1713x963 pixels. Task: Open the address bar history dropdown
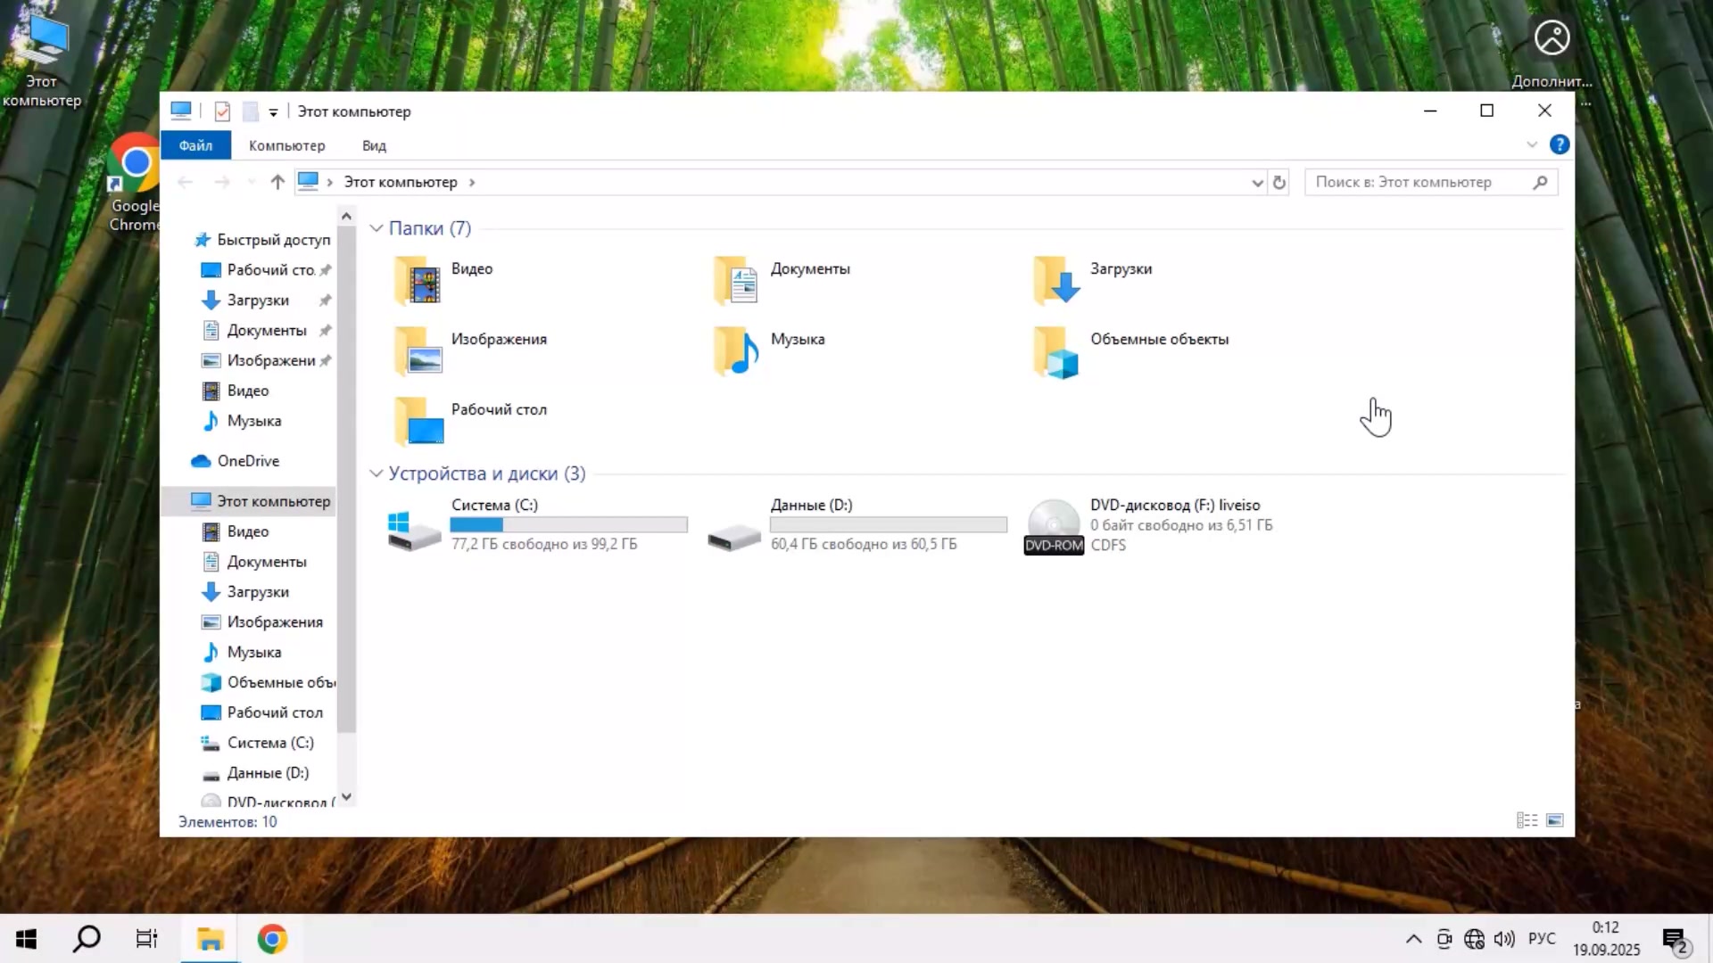coord(1256,182)
